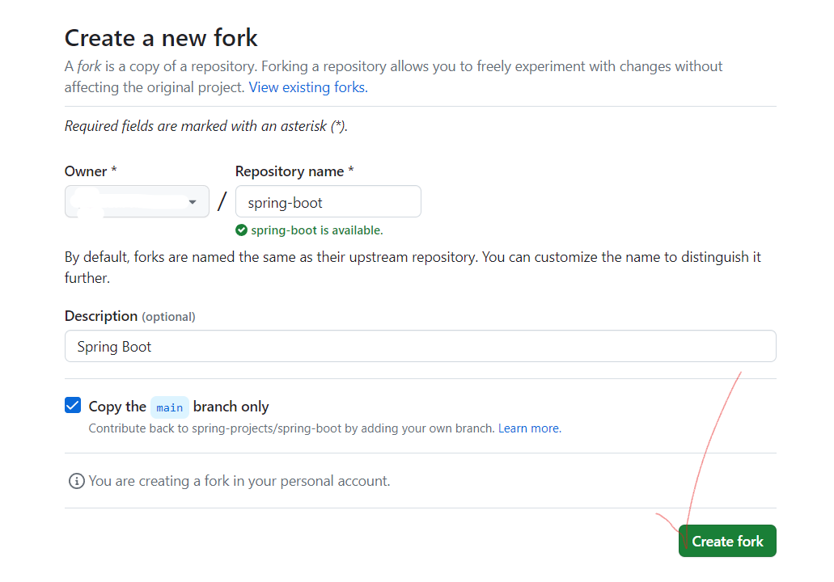
Task: Click the Owner dropdown caret arrow
Action: (x=193, y=202)
